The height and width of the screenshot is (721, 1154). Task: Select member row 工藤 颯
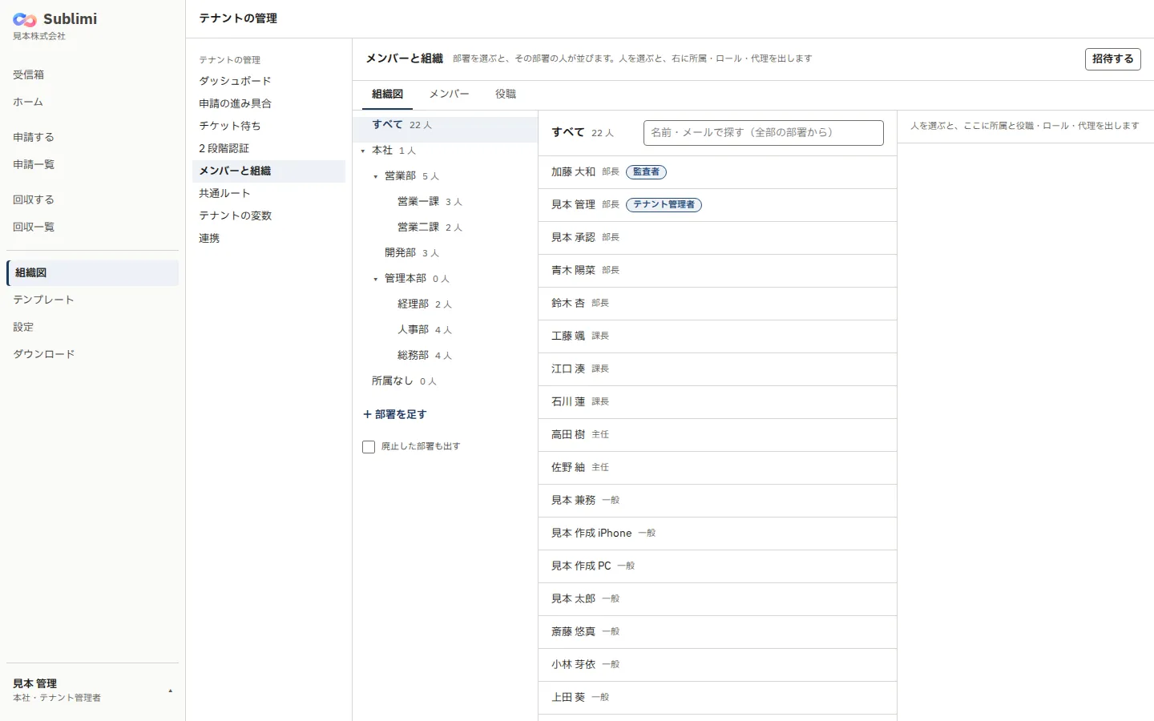717,336
